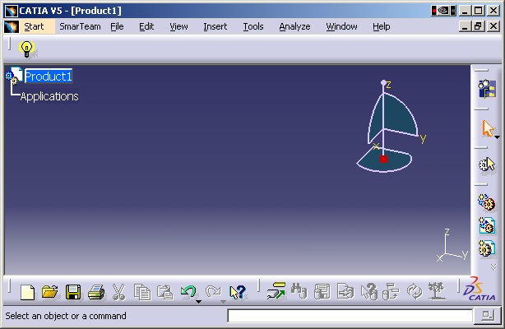
Task: Click the multi-gear component icon in the right toolbar
Action: coord(487,202)
